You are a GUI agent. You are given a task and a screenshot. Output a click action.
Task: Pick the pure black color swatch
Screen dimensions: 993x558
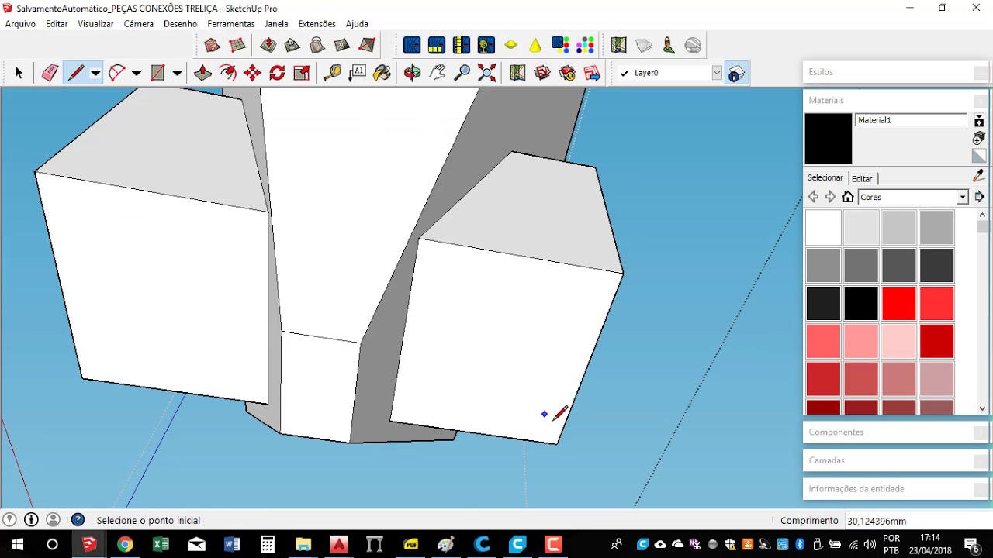point(861,304)
